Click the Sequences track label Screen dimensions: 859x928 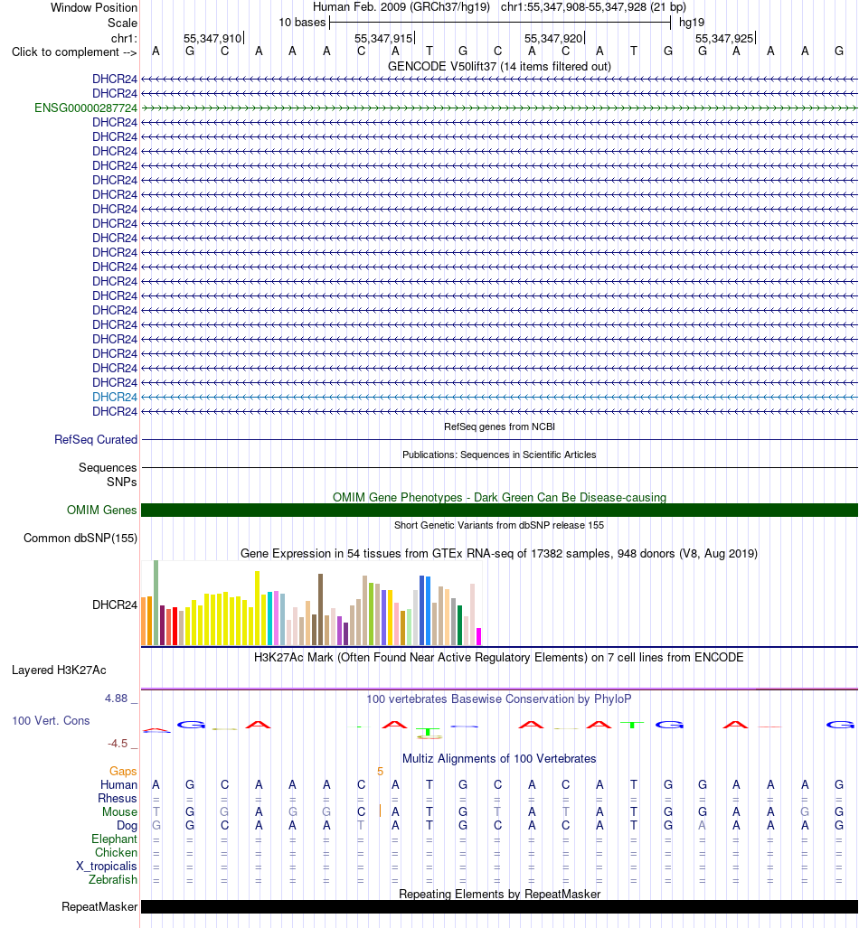tap(108, 467)
